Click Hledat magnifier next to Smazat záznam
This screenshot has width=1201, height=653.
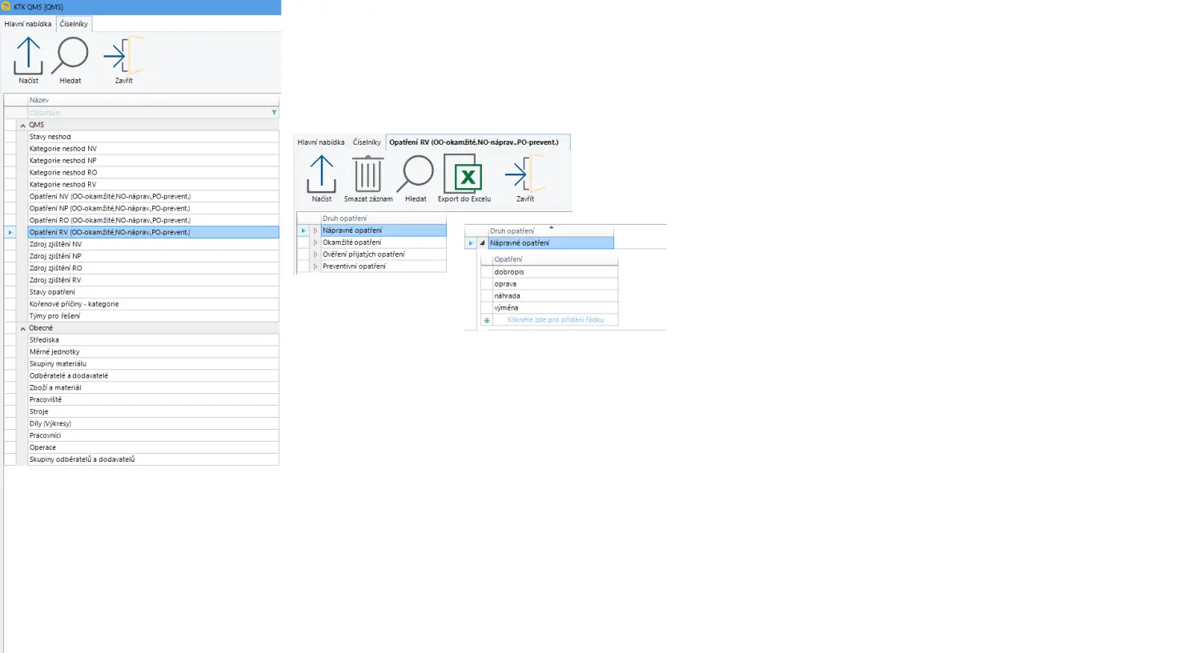tap(416, 175)
